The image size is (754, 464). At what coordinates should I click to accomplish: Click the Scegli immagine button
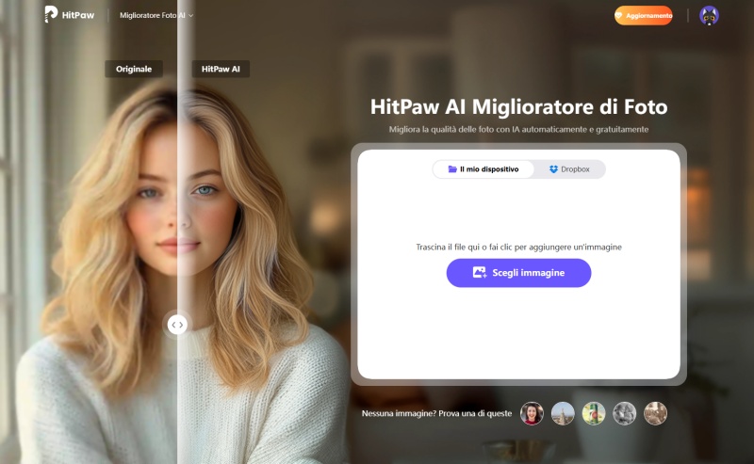pyautogui.click(x=518, y=273)
